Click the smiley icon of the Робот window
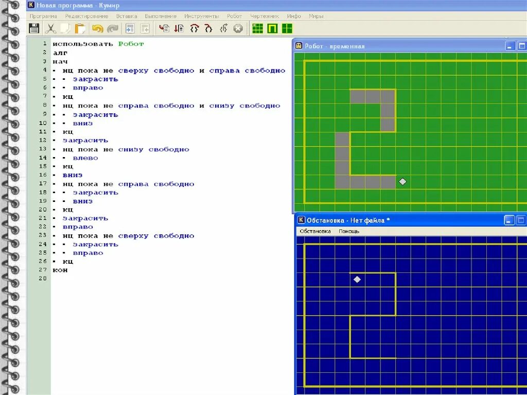Viewport: 527px width, 395px height. 298,46
